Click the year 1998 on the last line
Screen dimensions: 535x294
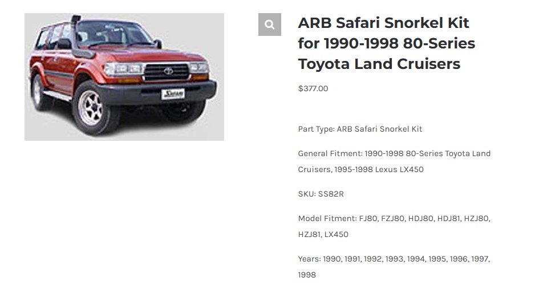307,275
